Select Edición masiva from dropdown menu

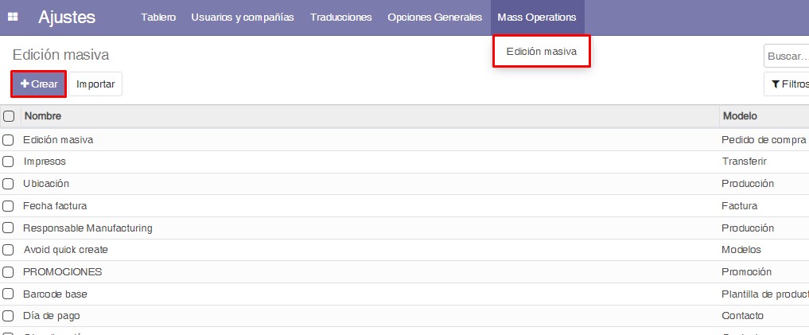click(x=541, y=52)
